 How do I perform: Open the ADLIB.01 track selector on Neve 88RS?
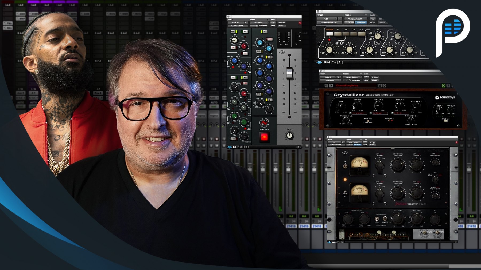(236, 23)
